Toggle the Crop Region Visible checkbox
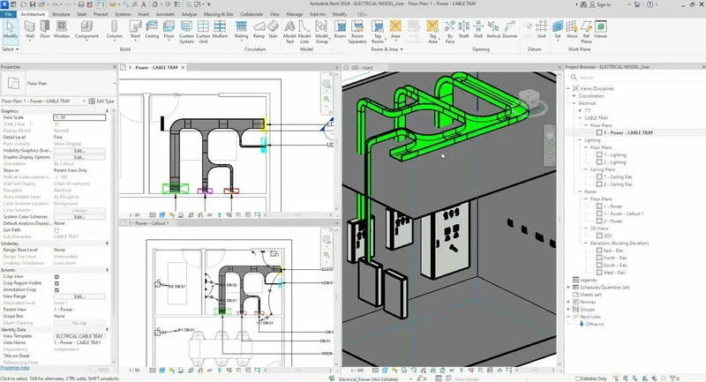The width and height of the screenshot is (706, 382). 57,283
